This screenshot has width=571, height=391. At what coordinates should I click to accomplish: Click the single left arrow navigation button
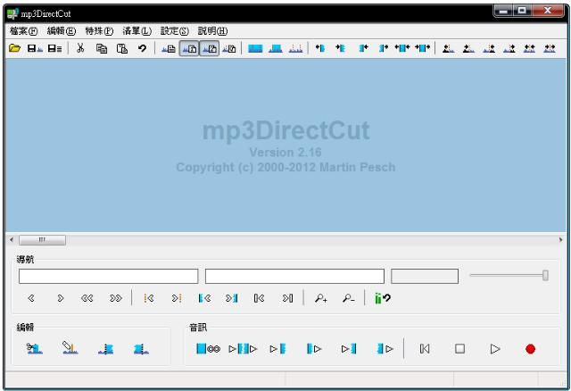pyautogui.click(x=32, y=301)
